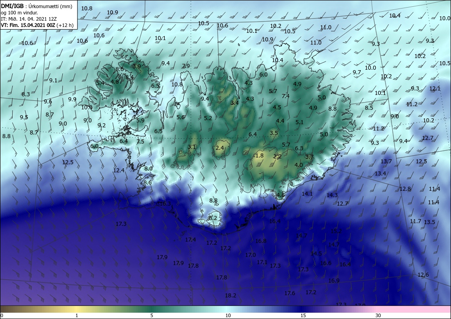
Task: Click the map value '8.2' on the southern island
Action: tap(212, 218)
